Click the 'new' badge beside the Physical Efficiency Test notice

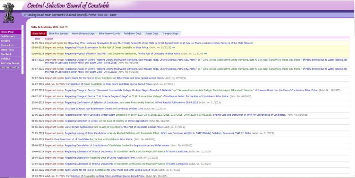[205, 54]
